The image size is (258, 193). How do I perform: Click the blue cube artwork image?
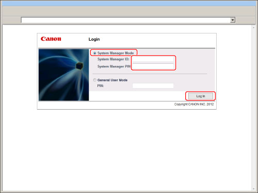tap(64, 75)
